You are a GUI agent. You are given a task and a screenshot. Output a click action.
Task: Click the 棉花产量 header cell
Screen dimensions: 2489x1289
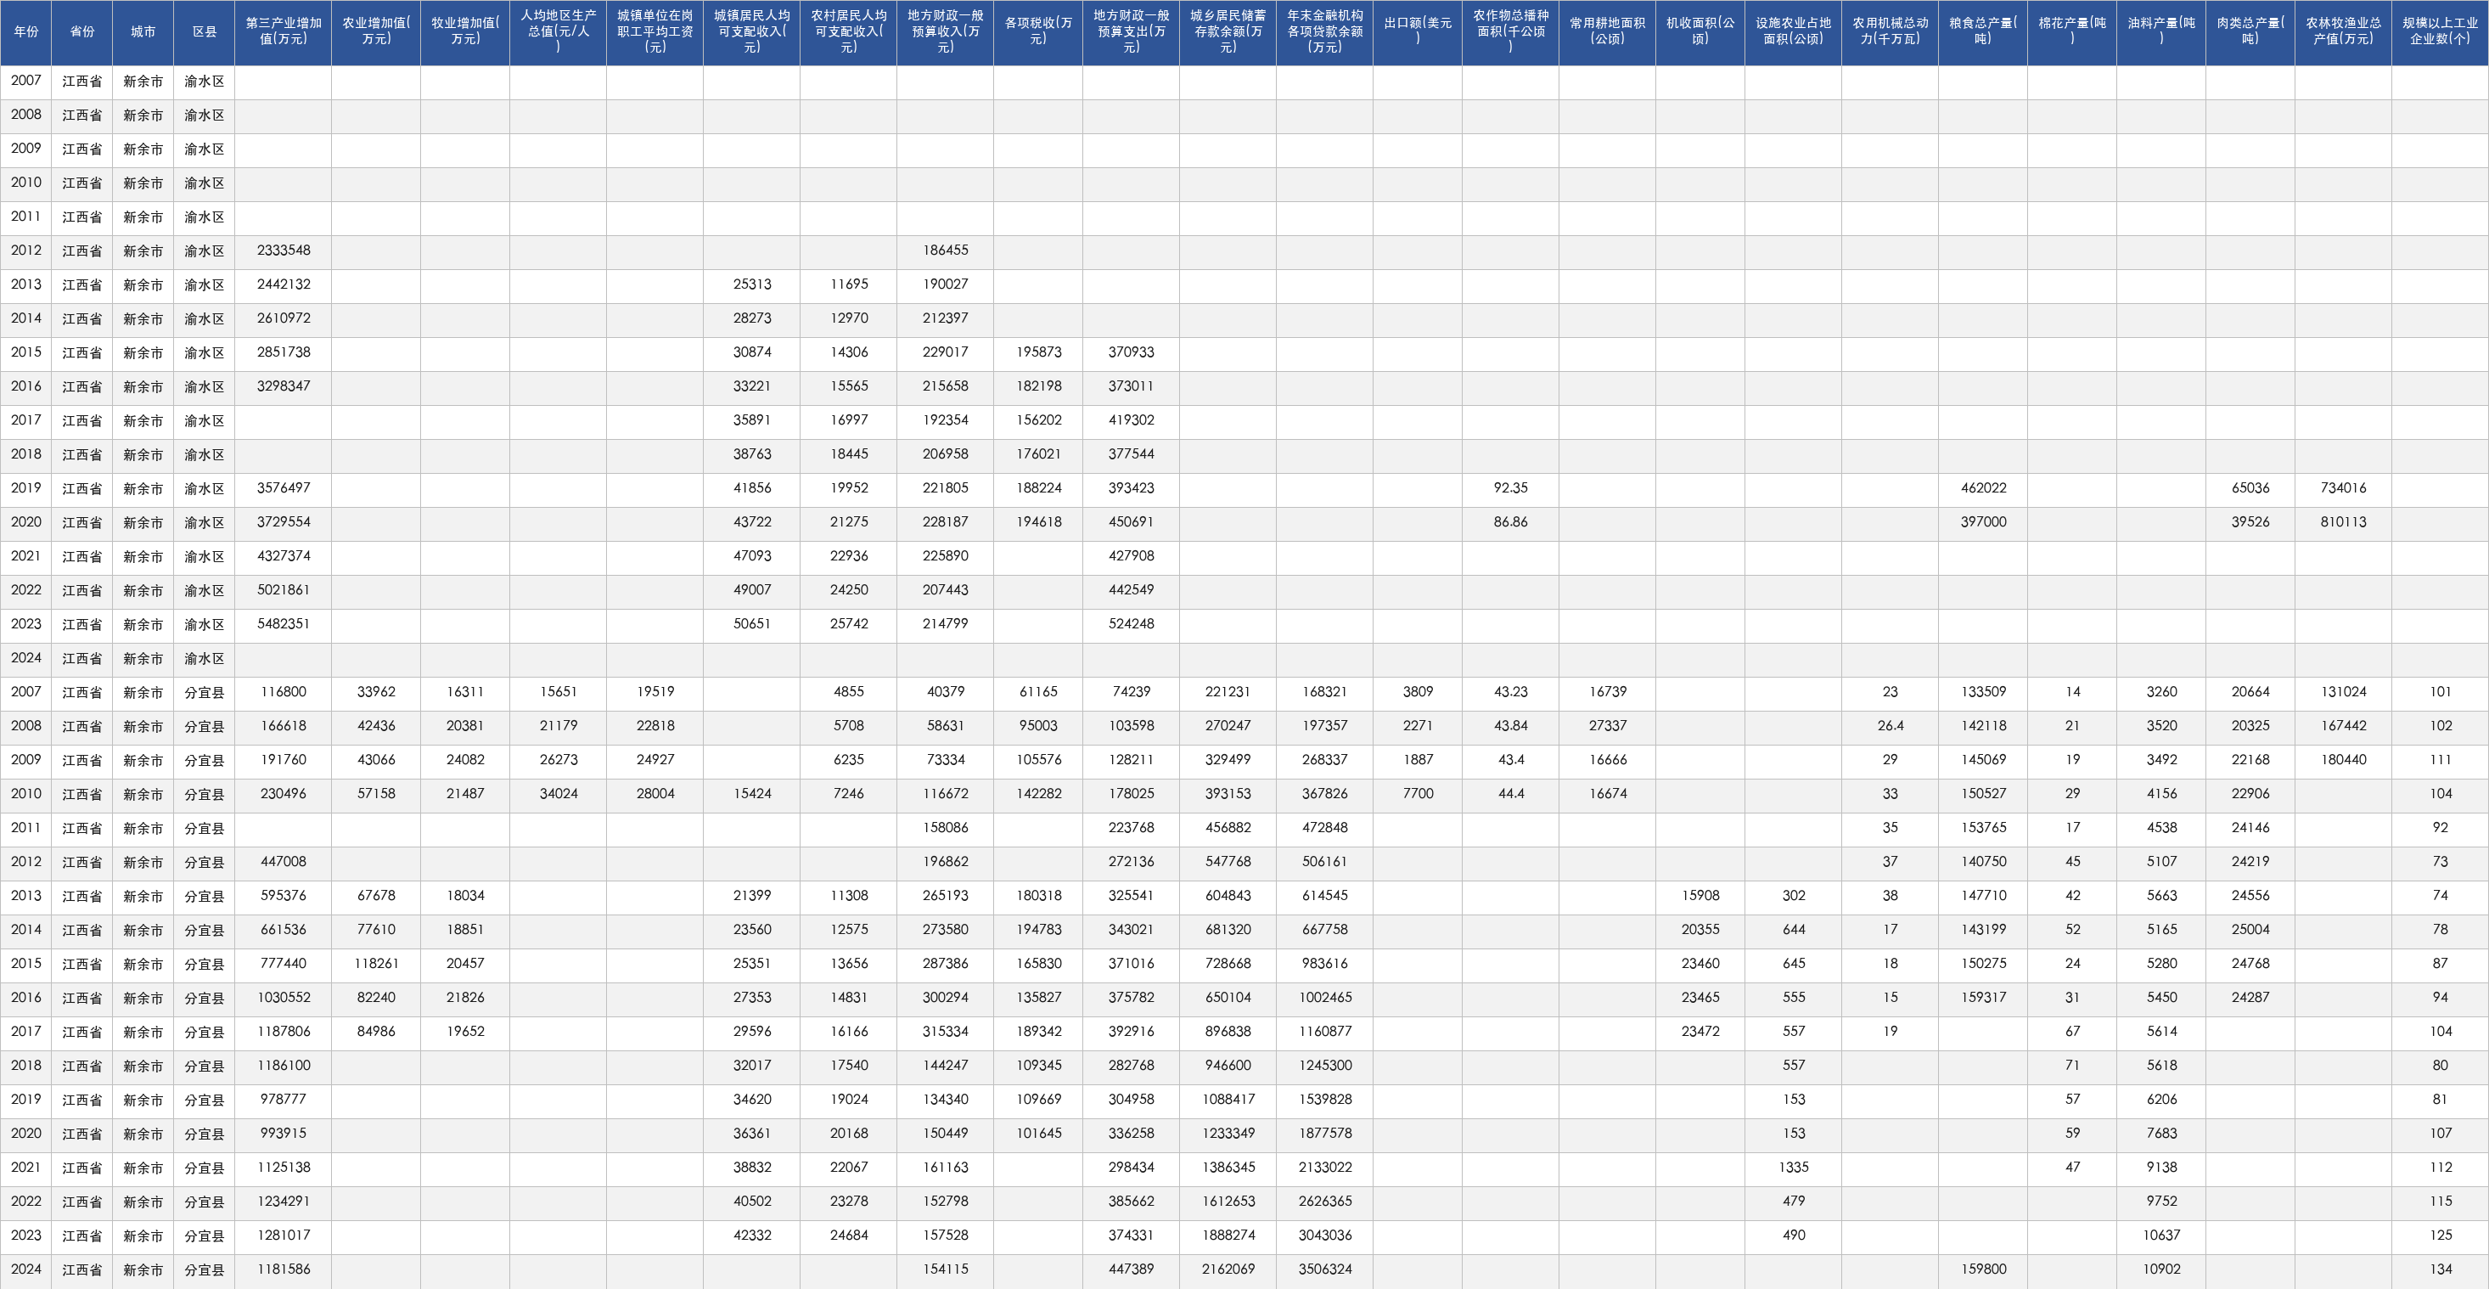pos(2071,32)
